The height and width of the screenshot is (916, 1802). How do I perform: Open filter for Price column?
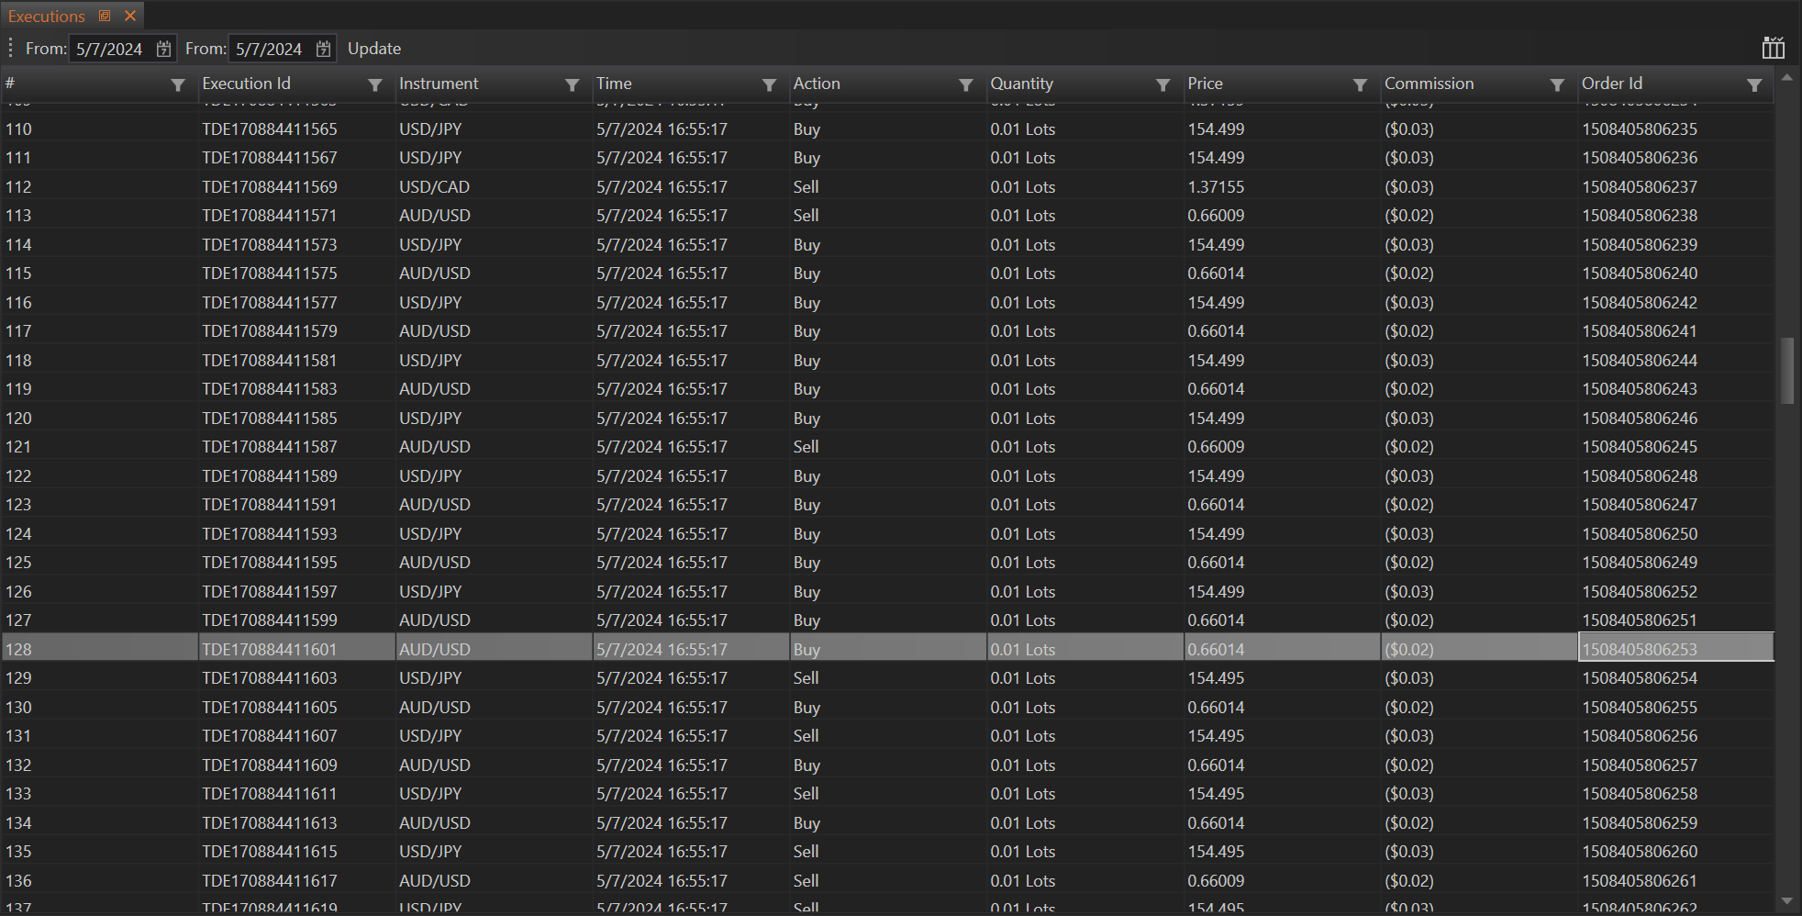click(x=1360, y=85)
